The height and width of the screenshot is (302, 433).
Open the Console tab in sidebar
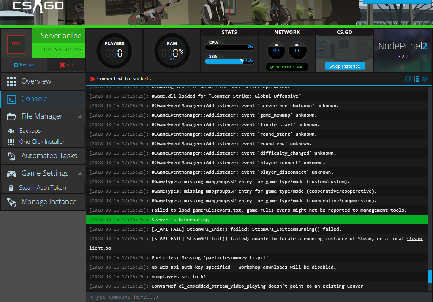pyautogui.click(x=34, y=99)
